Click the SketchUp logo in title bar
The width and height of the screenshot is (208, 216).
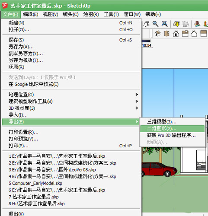[x=5, y=6]
